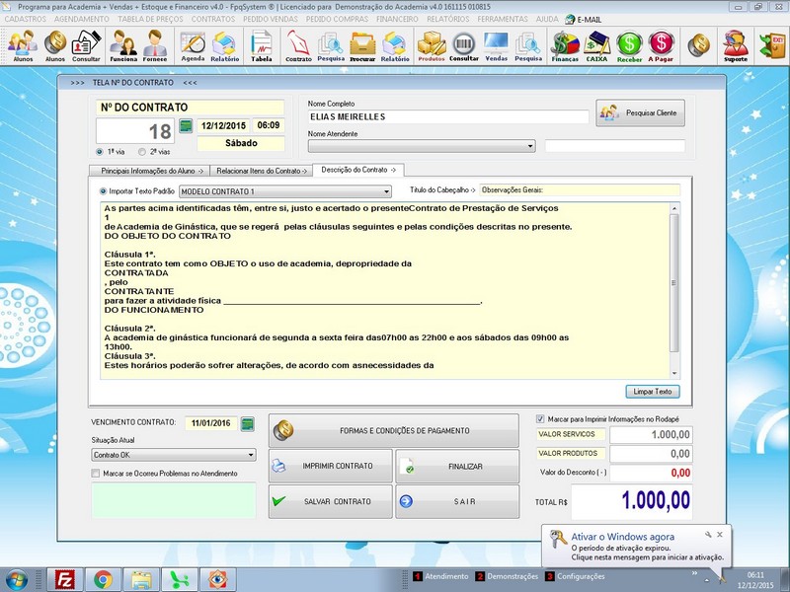
Task: Click the Valor do Desconto field
Action: (x=651, y=473)
